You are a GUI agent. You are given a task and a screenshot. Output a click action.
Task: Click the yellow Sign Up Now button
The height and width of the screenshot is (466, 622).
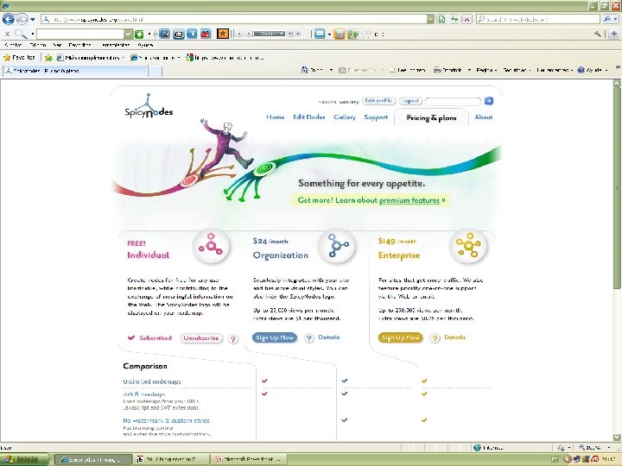click(x=400, y=337)
